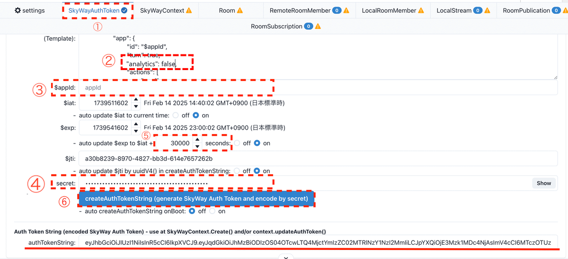
Task: Click the RoomSubscription count badge
Action: (x=309, y=27)
